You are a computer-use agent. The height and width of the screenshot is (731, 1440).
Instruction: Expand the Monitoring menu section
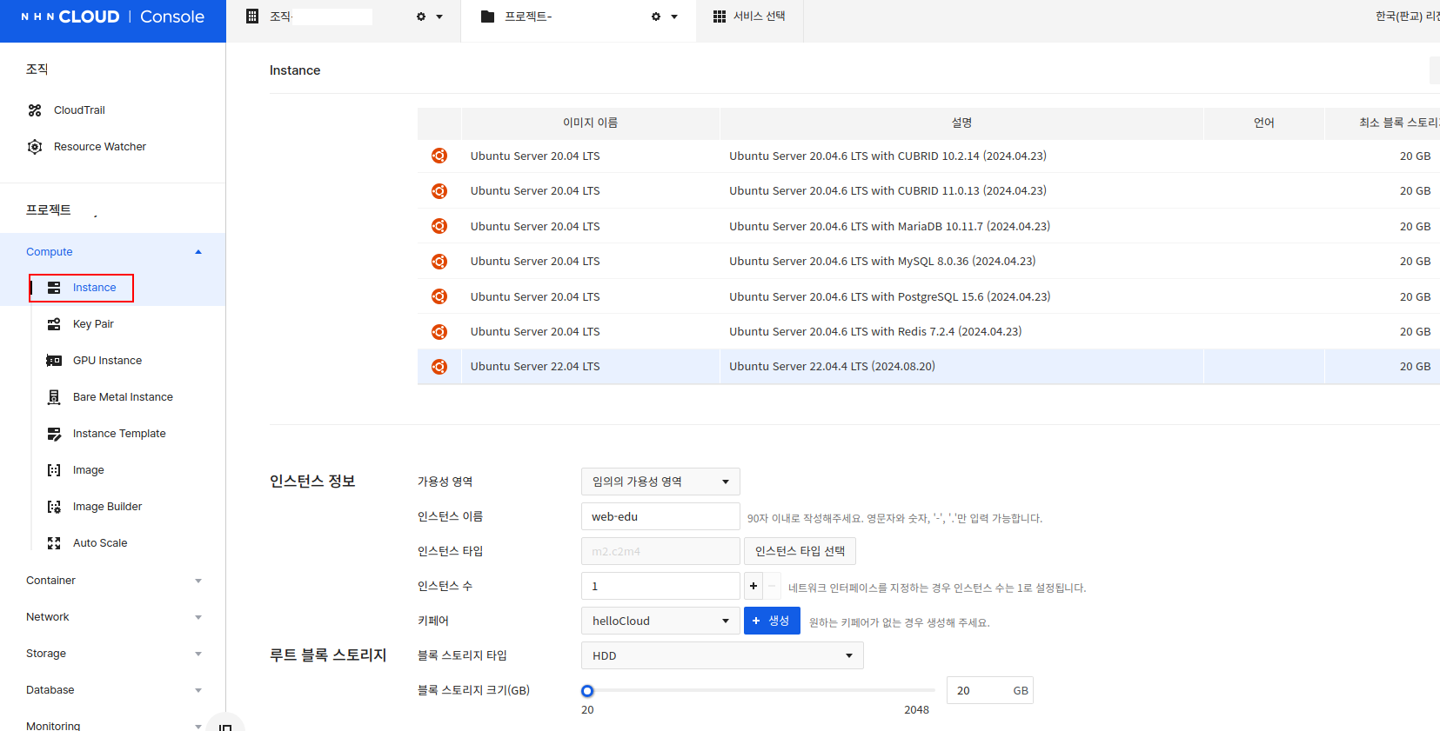pos(198,726)
